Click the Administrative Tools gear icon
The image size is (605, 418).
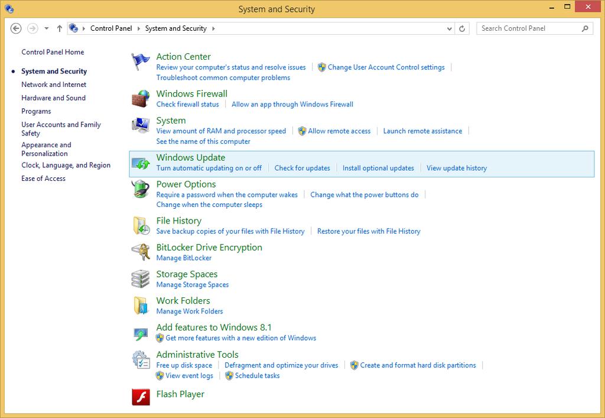[141, 359]
